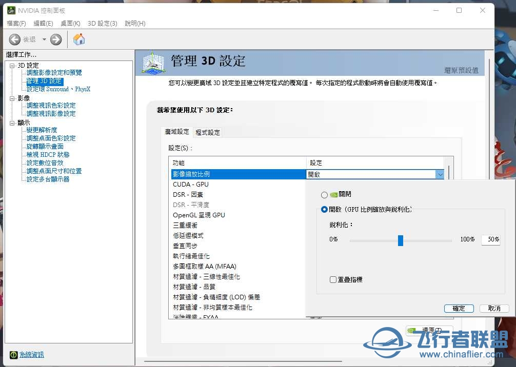The height and width of the screenshot is (367, 516).
Task: Click the NVIDIA app icon in title bar
Action: pyautogui.click(x=11, y=11)
